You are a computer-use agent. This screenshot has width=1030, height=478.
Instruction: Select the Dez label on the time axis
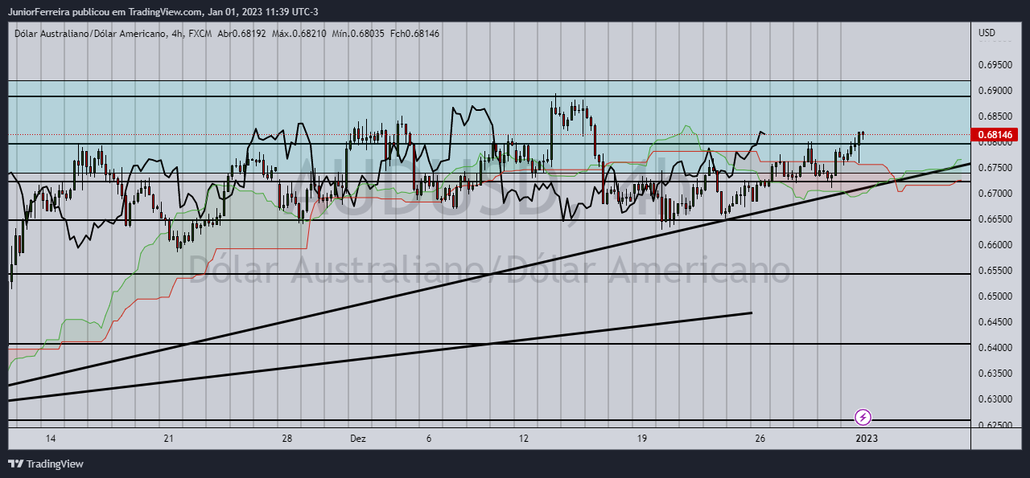[x=358, y=439]
